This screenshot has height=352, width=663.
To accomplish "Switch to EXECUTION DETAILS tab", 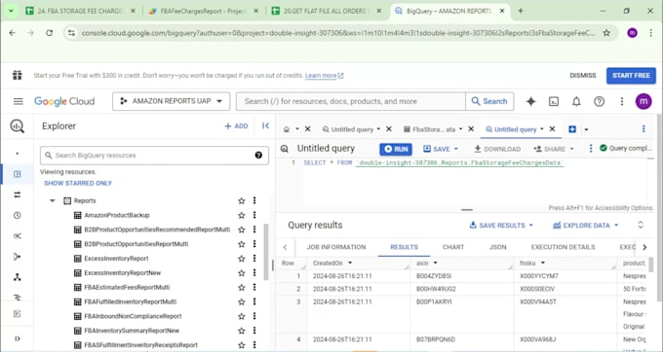I will pyautogui.click(x=563, y=247).
